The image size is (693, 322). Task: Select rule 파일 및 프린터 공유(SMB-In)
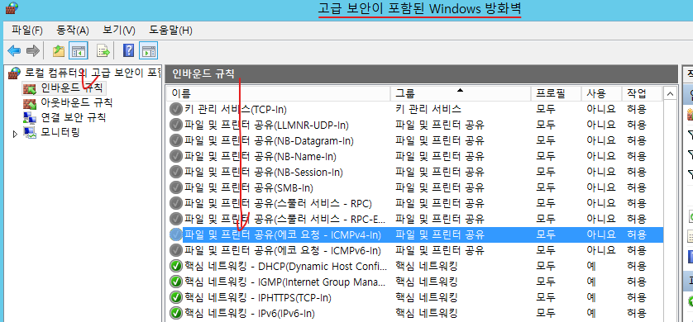click(x=249, y=187)
